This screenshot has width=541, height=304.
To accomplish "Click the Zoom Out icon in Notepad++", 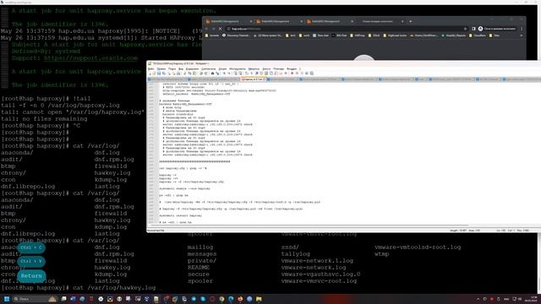I will pos(229,73).
